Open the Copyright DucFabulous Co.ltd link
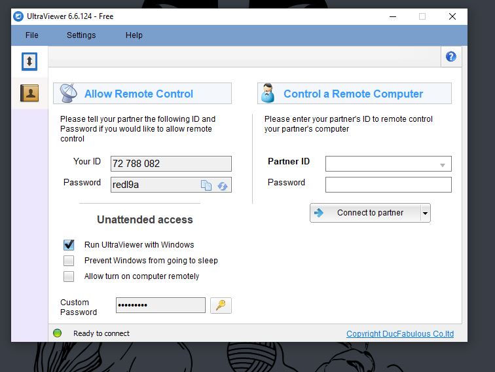 pos(399,334)
